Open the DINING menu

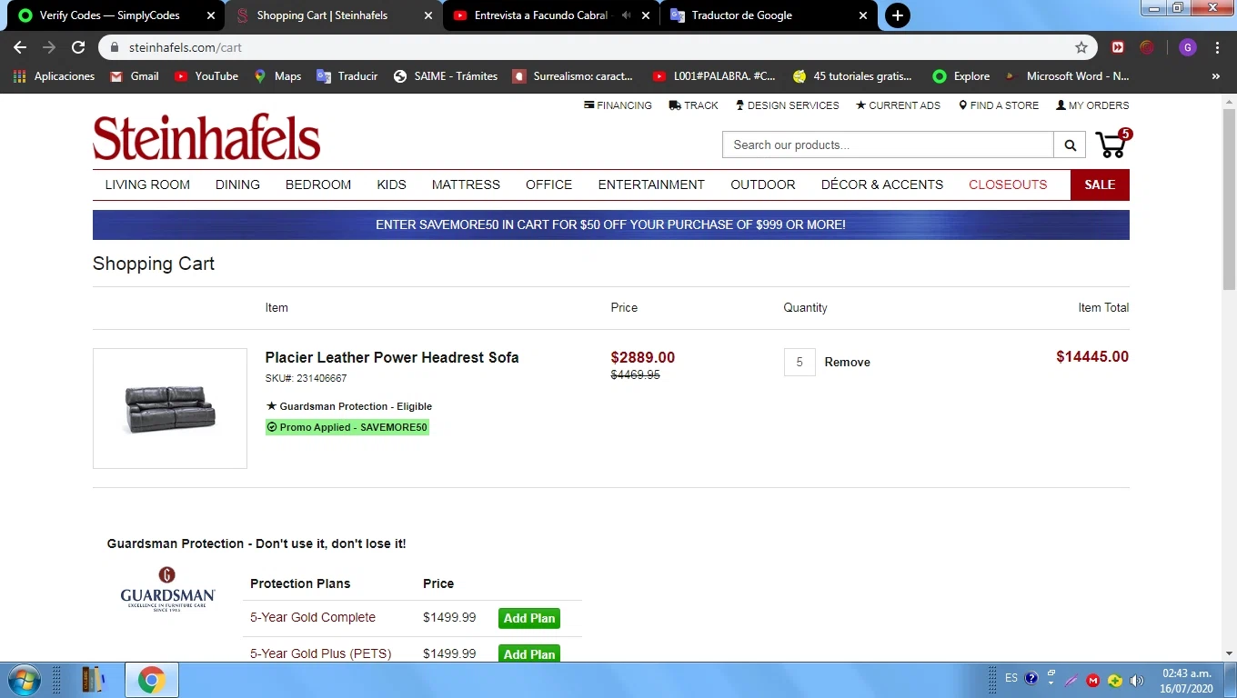[237, 184]
